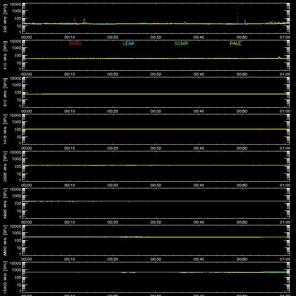Viewport: 296px width, 296px height.
Task: Click the tall yellow spike in 245 MHz plot
Action: click(237, 14)
